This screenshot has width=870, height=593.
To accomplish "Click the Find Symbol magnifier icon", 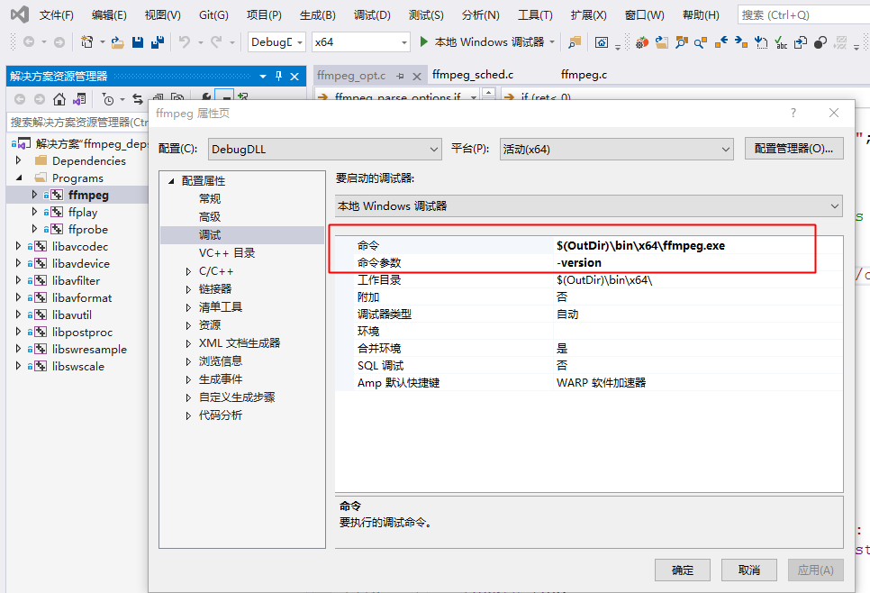I will tap(681, 42).
